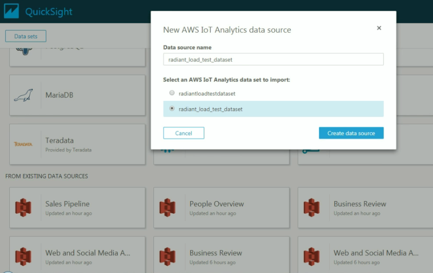The image size is (433, 273).
Task: Click the People Overview data source icon
Action: click(167, 208)
